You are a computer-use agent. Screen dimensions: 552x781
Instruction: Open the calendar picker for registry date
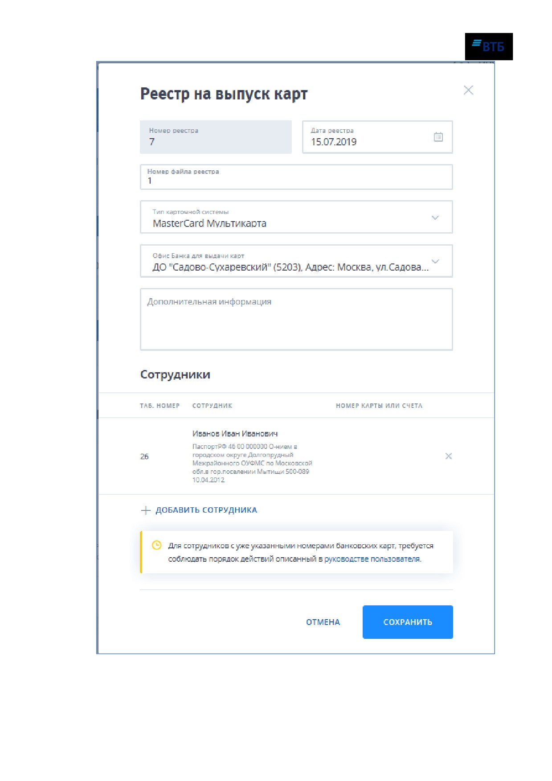438,137
